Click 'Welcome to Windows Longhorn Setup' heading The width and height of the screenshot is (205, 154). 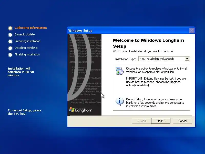[x=148, y=43]
